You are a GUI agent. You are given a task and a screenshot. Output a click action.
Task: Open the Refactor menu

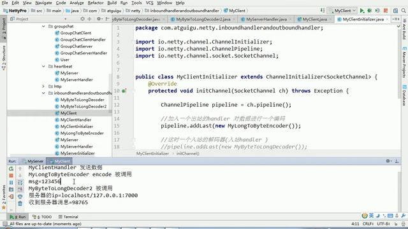click(x=96, y=3)
